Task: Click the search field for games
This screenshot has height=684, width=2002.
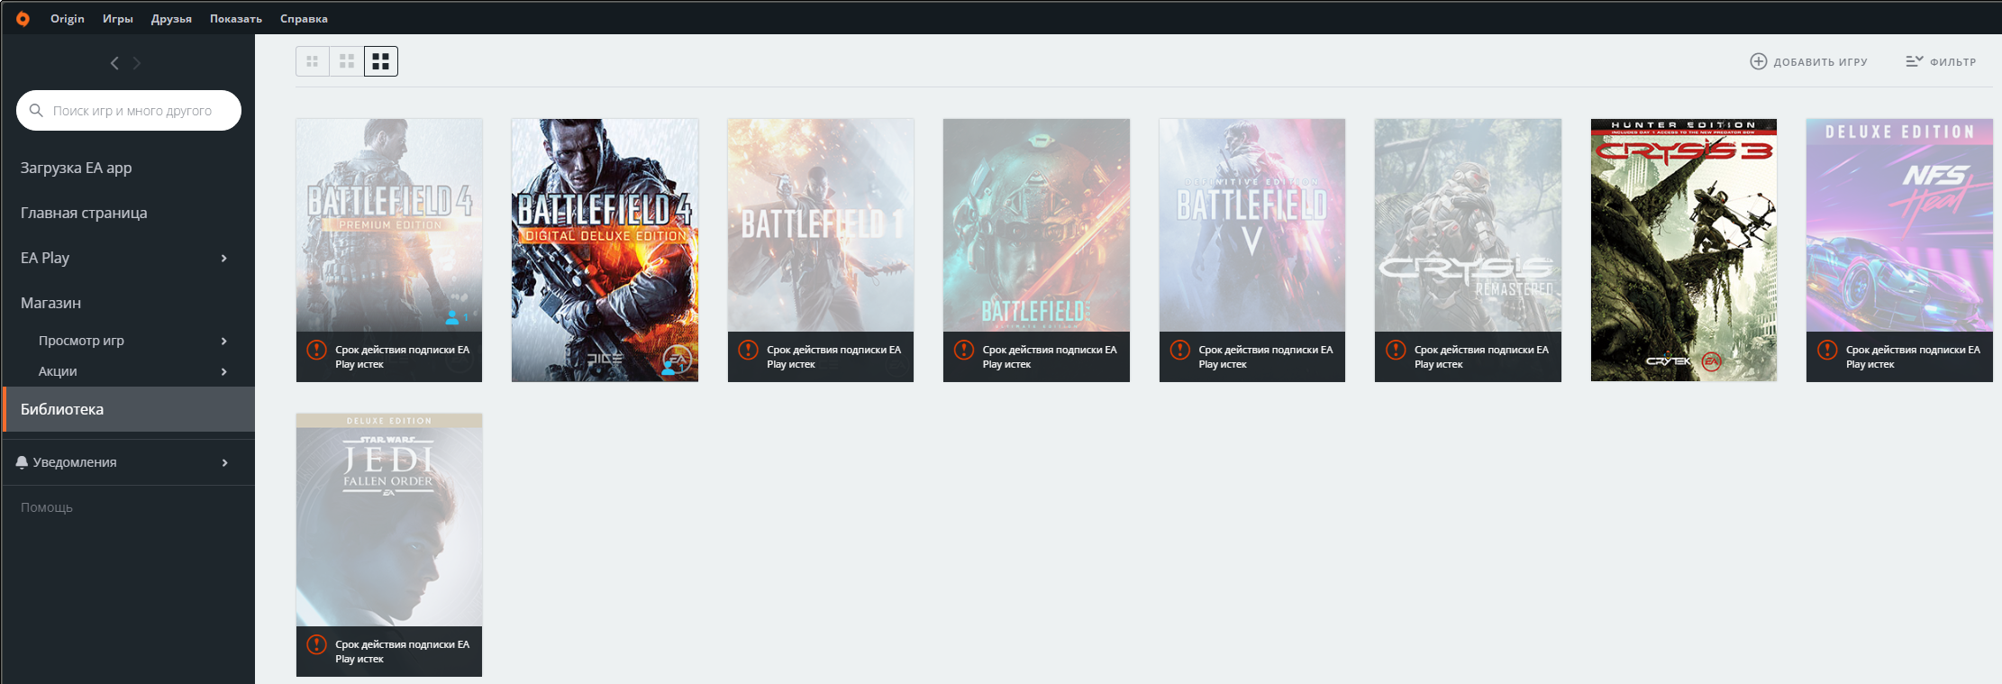Action: 129,110
